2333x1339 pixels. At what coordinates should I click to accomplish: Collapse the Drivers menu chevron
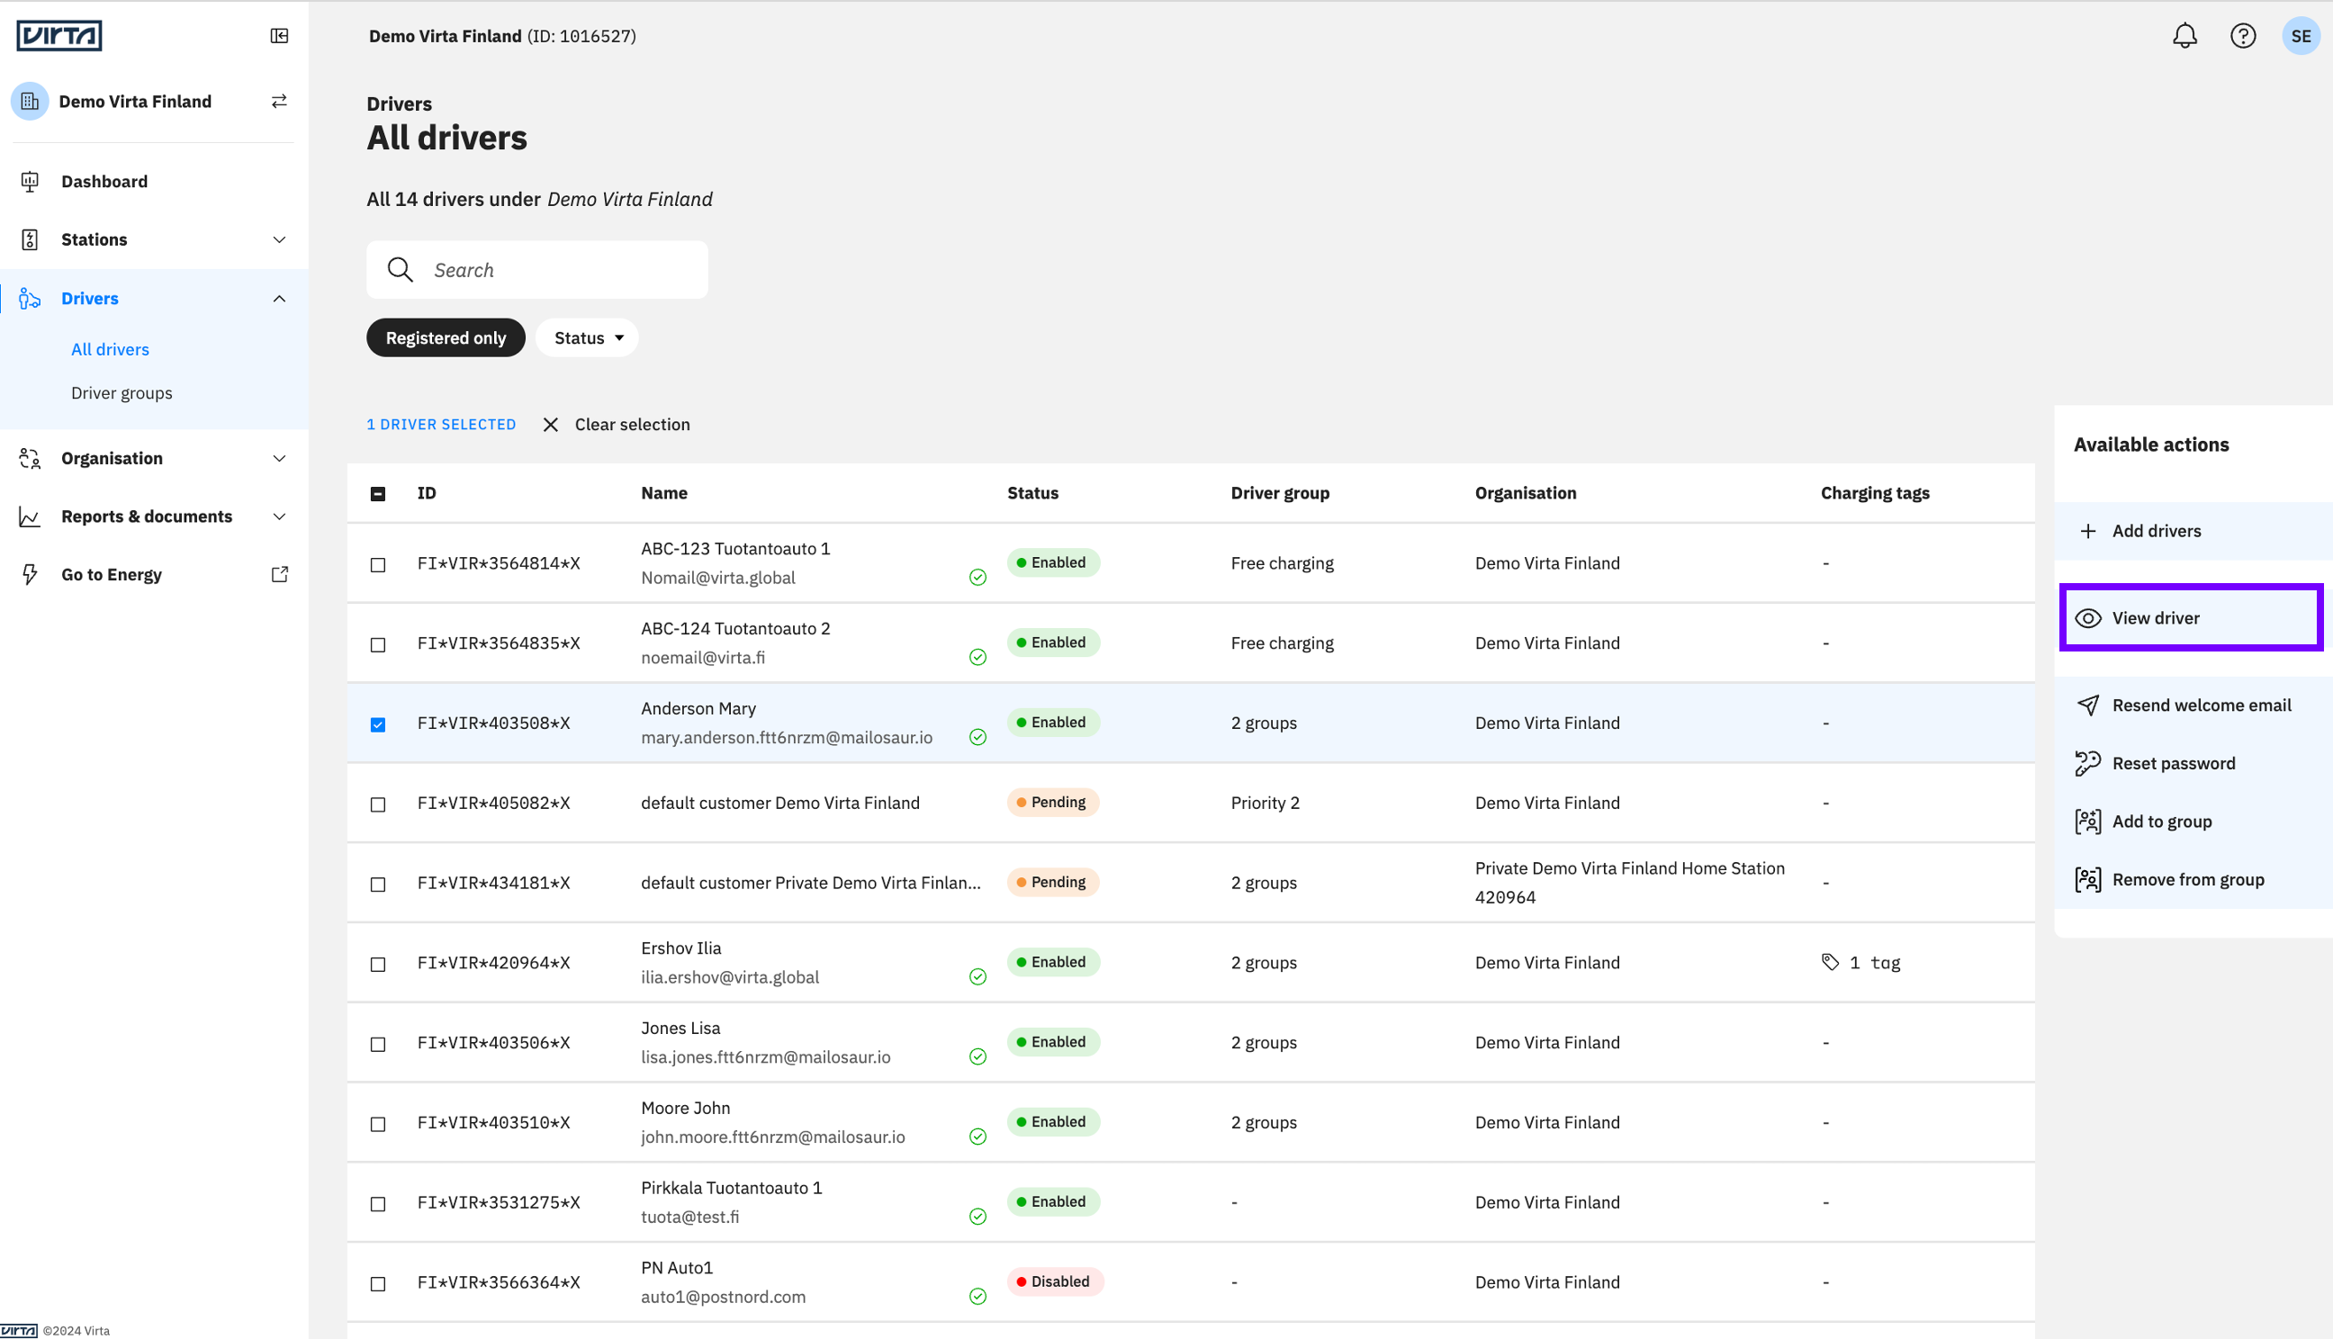[x=280, y=299]
